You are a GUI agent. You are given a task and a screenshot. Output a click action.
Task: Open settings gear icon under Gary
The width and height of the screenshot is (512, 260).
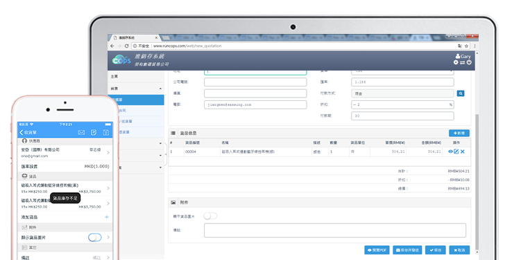[456, 62]
